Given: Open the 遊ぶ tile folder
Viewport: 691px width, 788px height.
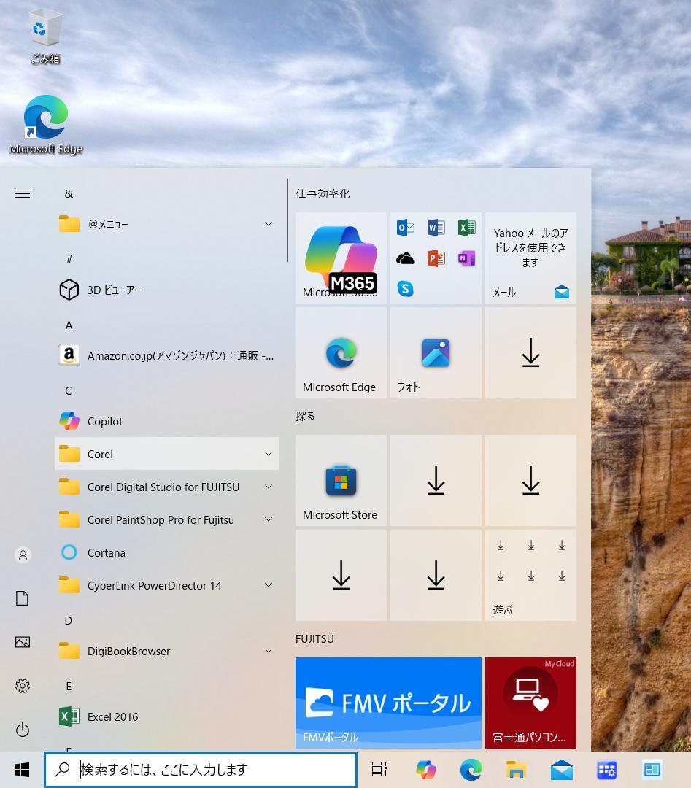Looking at the screenshot, I should (x=530, y=575).
